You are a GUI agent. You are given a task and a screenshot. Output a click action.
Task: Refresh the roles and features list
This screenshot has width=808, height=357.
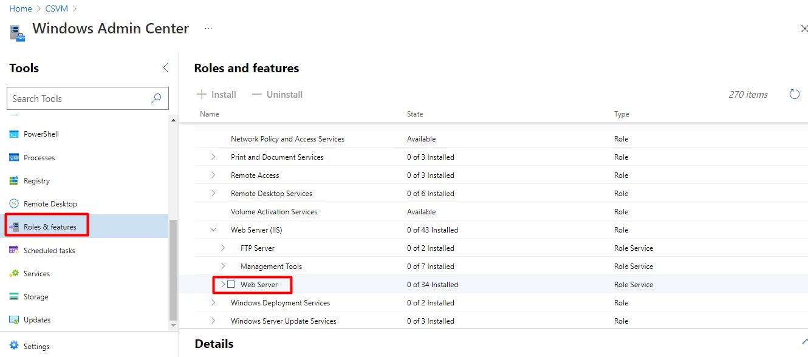(x=794, y=94)
